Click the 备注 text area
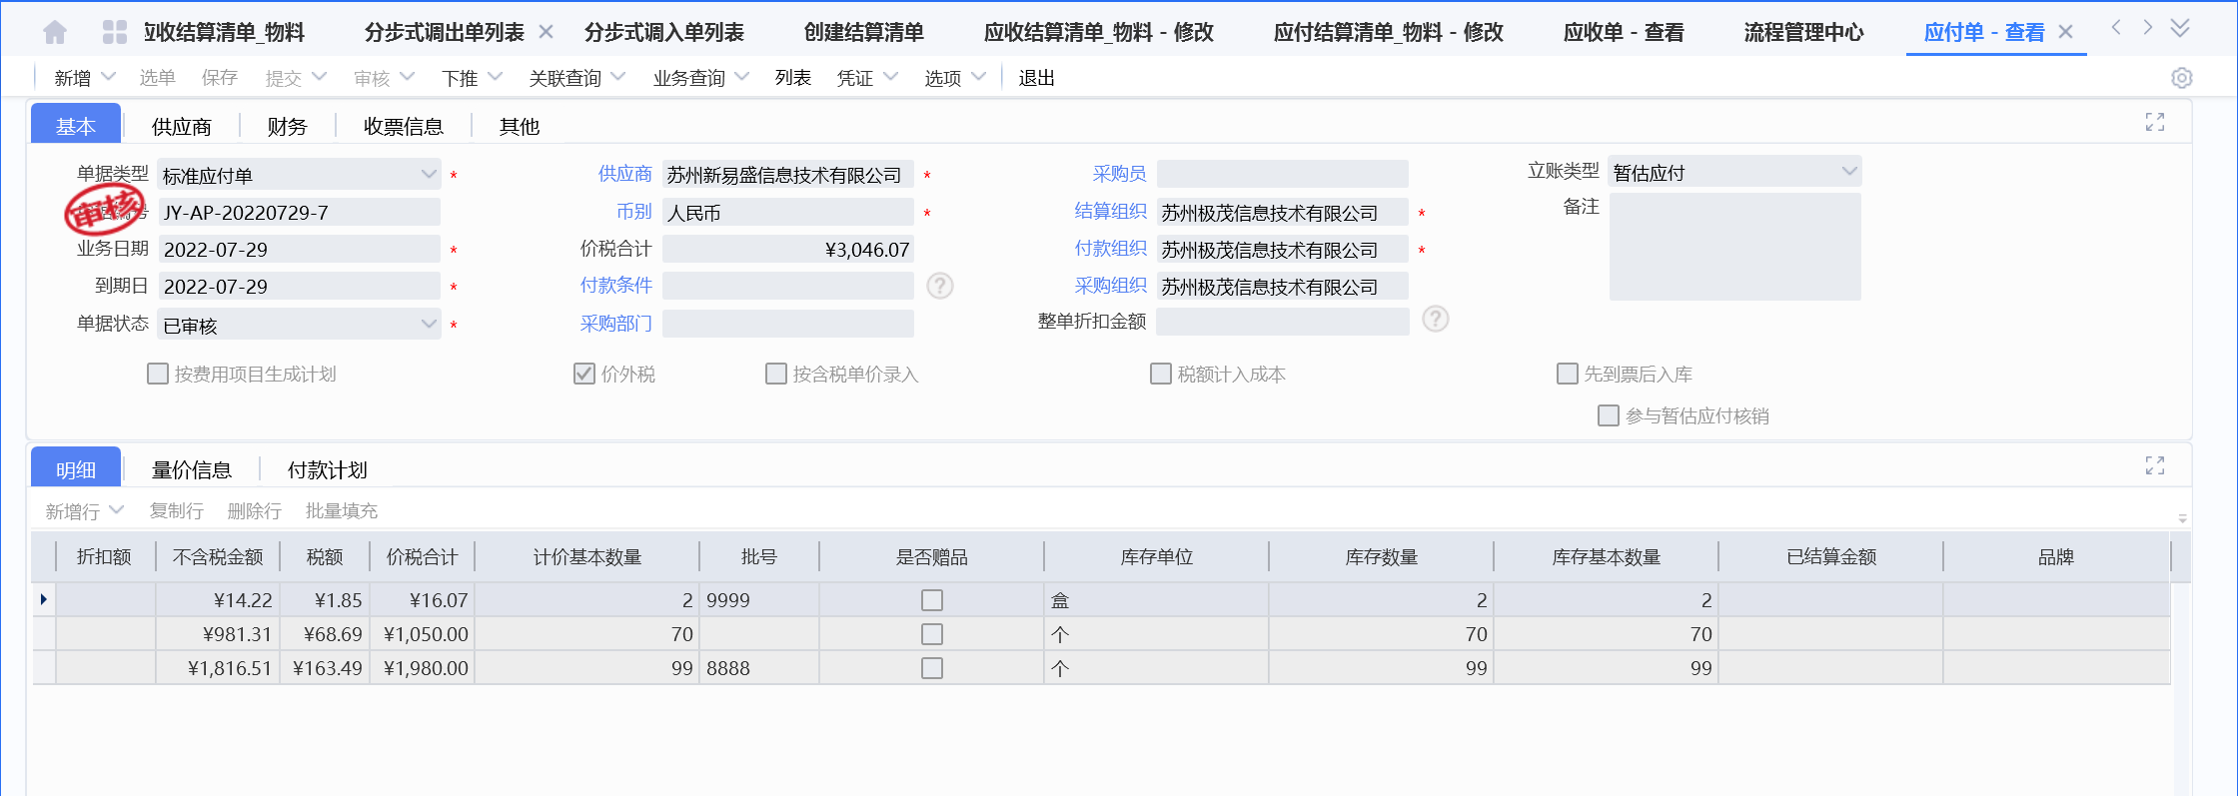This screenshot has height=796, width=2238. coord(1735,247)
